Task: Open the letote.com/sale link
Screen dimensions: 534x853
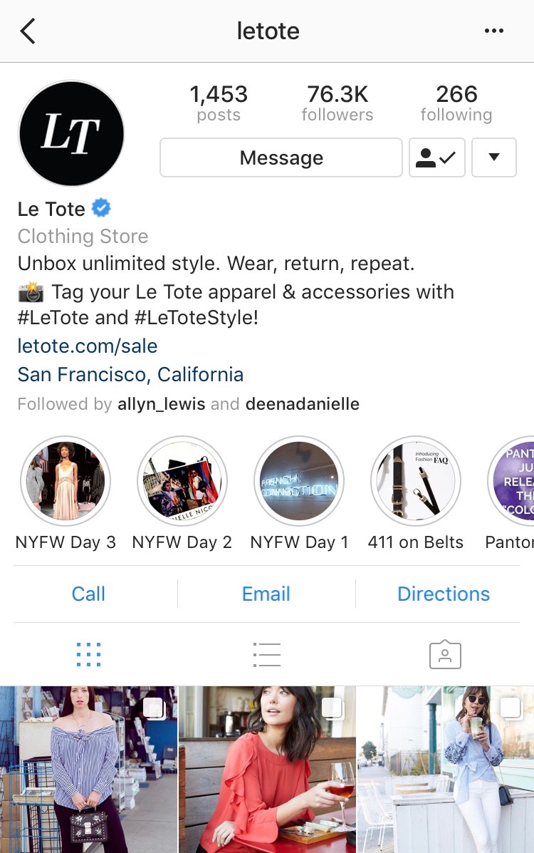Action: pos(88,346)
